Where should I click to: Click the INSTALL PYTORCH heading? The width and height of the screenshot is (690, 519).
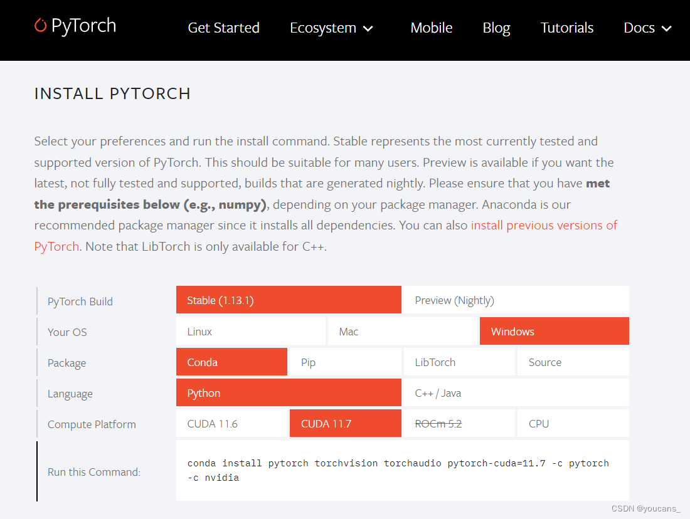pyautogui.click(x=113, y=93)
